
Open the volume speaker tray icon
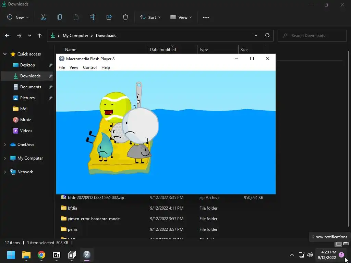click(310, 255)
